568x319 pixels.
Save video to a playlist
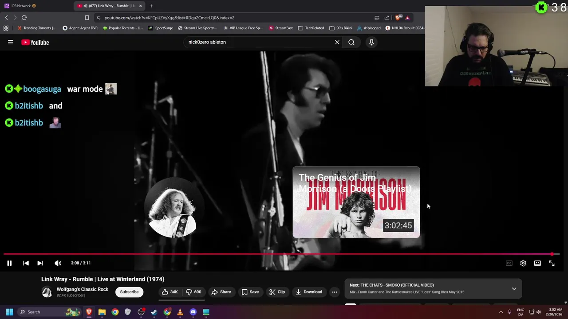(250, 292)
